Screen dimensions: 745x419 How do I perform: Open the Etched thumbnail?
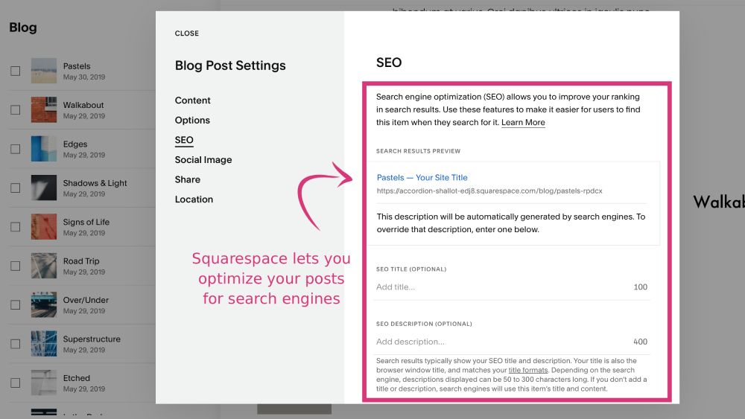pos(44,382)
